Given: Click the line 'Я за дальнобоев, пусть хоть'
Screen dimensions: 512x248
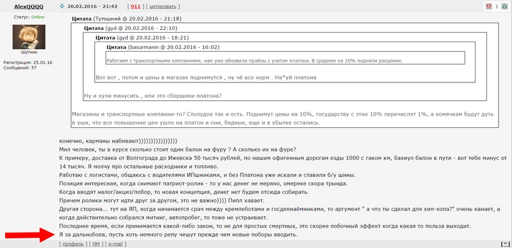Looking at the screenshot, I should 179,235.
